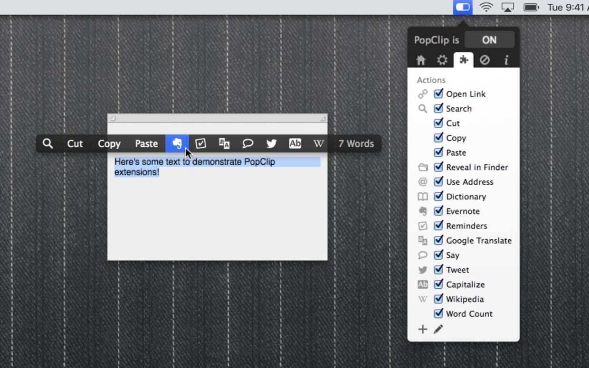Toggle the Evernote action checkbox
This screenshot has height=368, width=589.
tap(438, 211)
